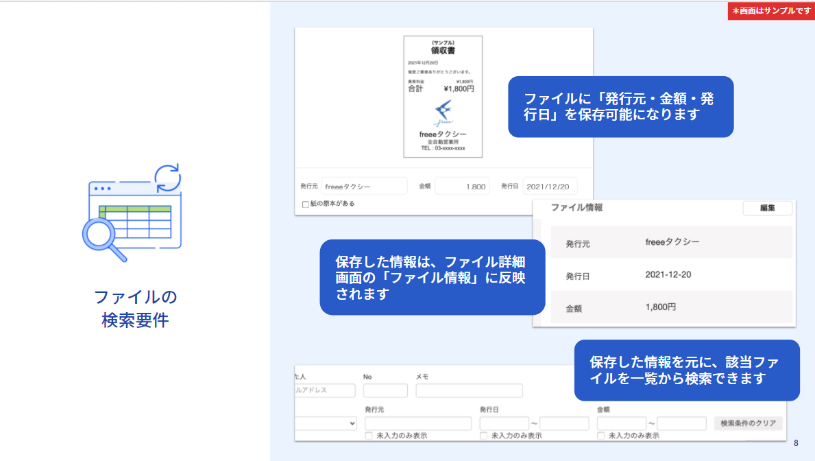Click the three dots in the browser illustration
Screen dimensions: 815x461
tap(102, 189)
